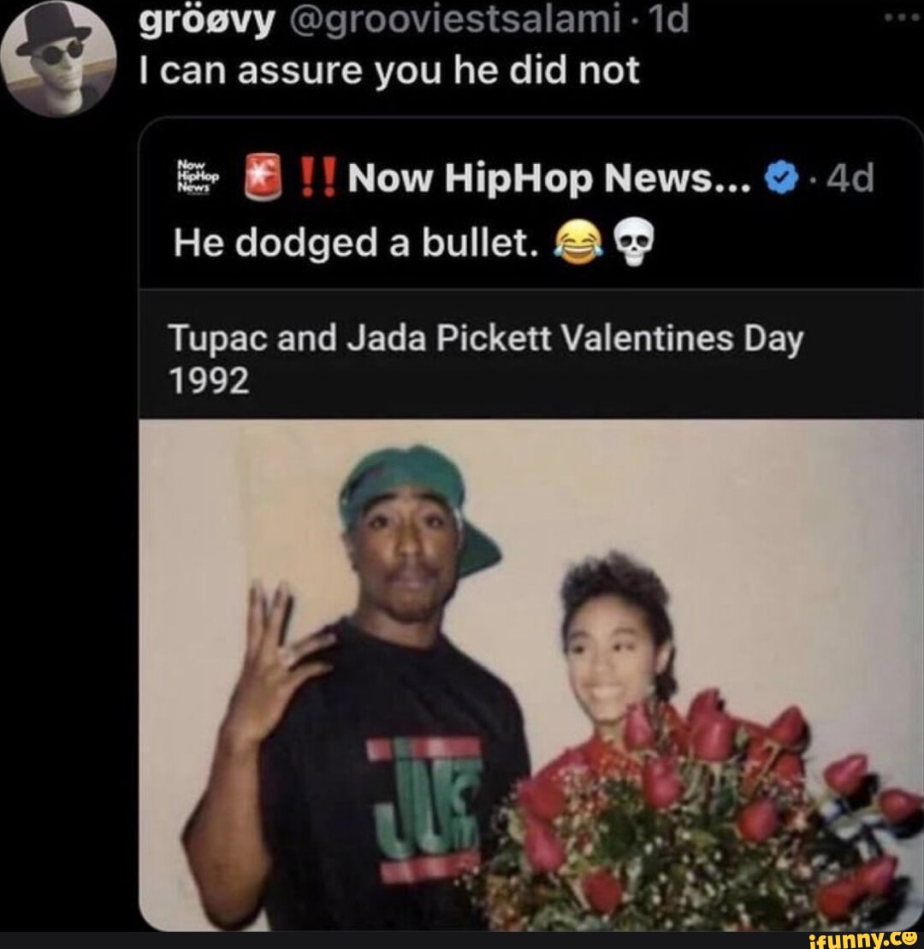Click the laughing crying emoji
The image size is (924, 949).
pos(578,244)
